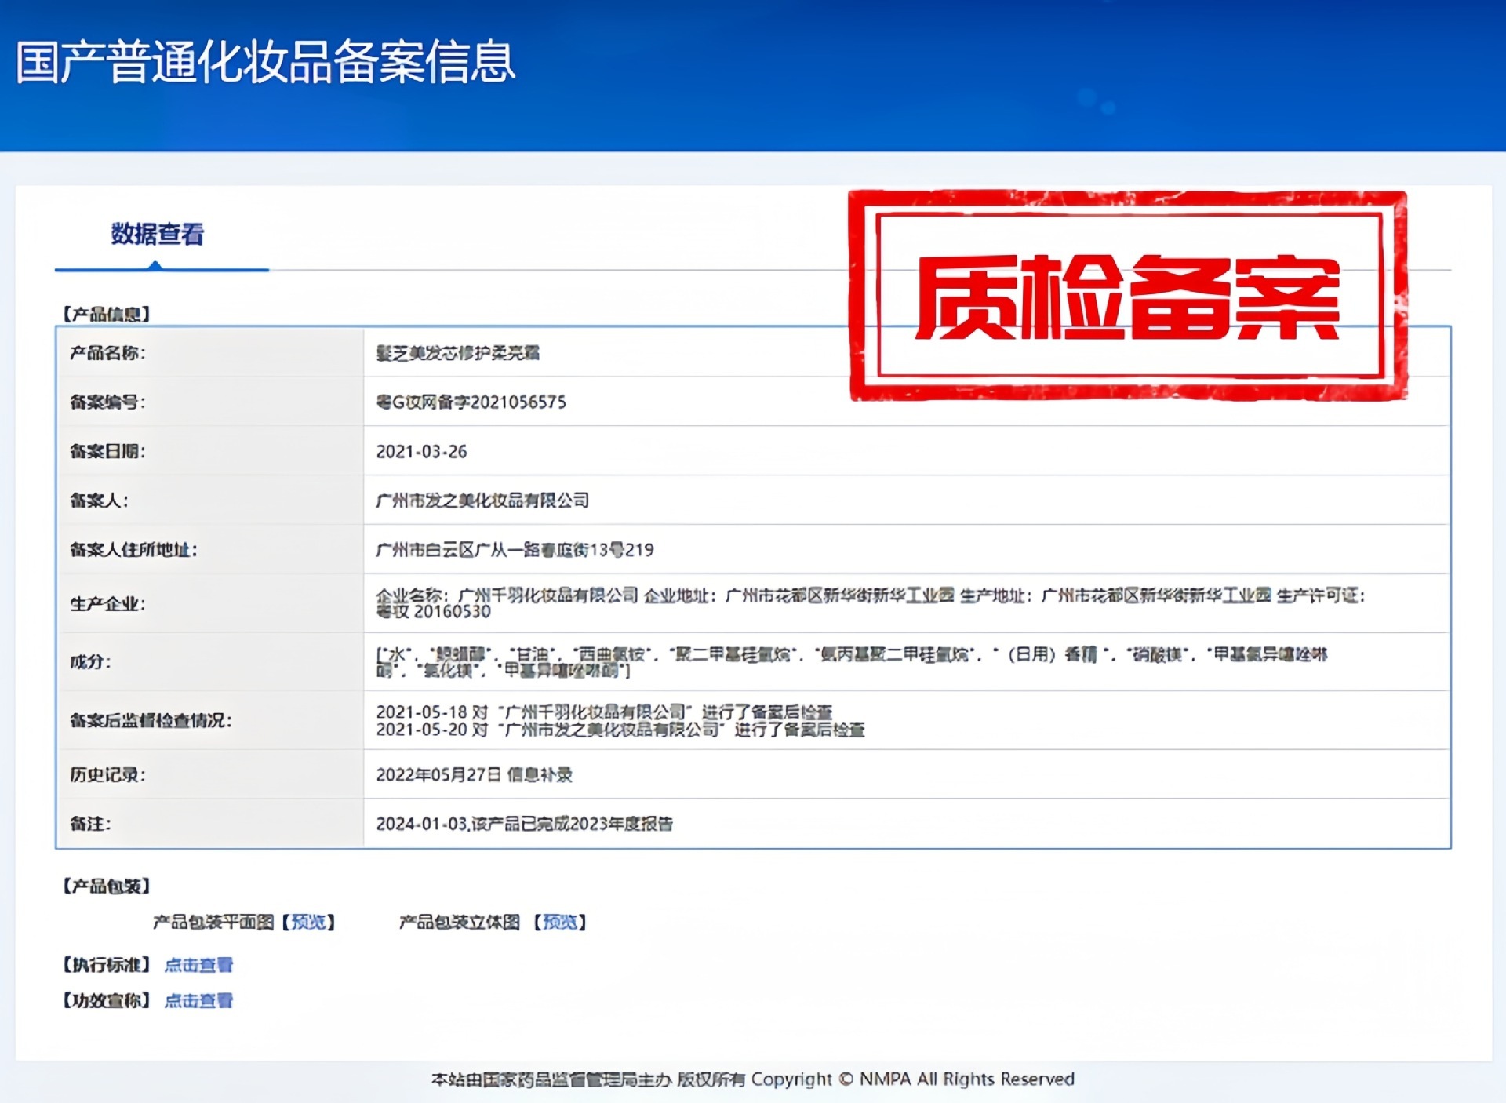
Task: Preview 产品包装平面图 via 预览 link
Action: tap(308, 922)
